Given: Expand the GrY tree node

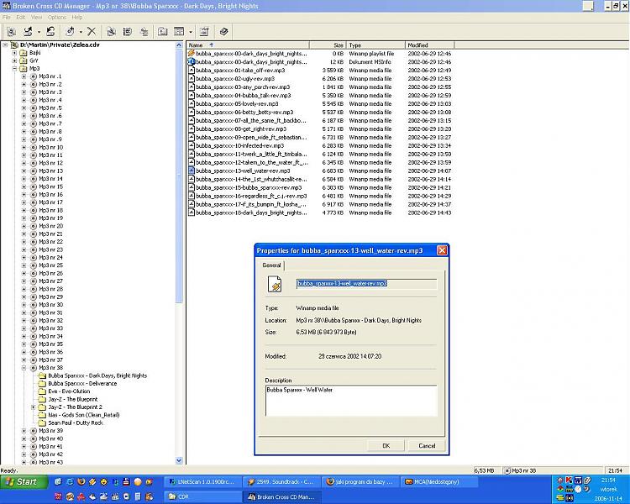Looking at the screenshot, I should click(x=14, y=60).
